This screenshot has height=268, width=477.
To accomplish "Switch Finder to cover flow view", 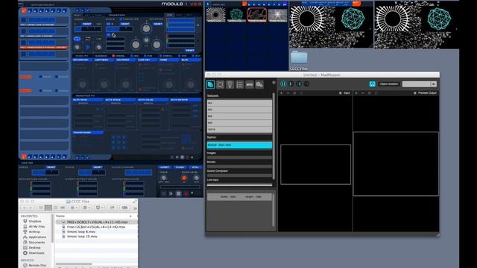I will [x=63, y=208].
